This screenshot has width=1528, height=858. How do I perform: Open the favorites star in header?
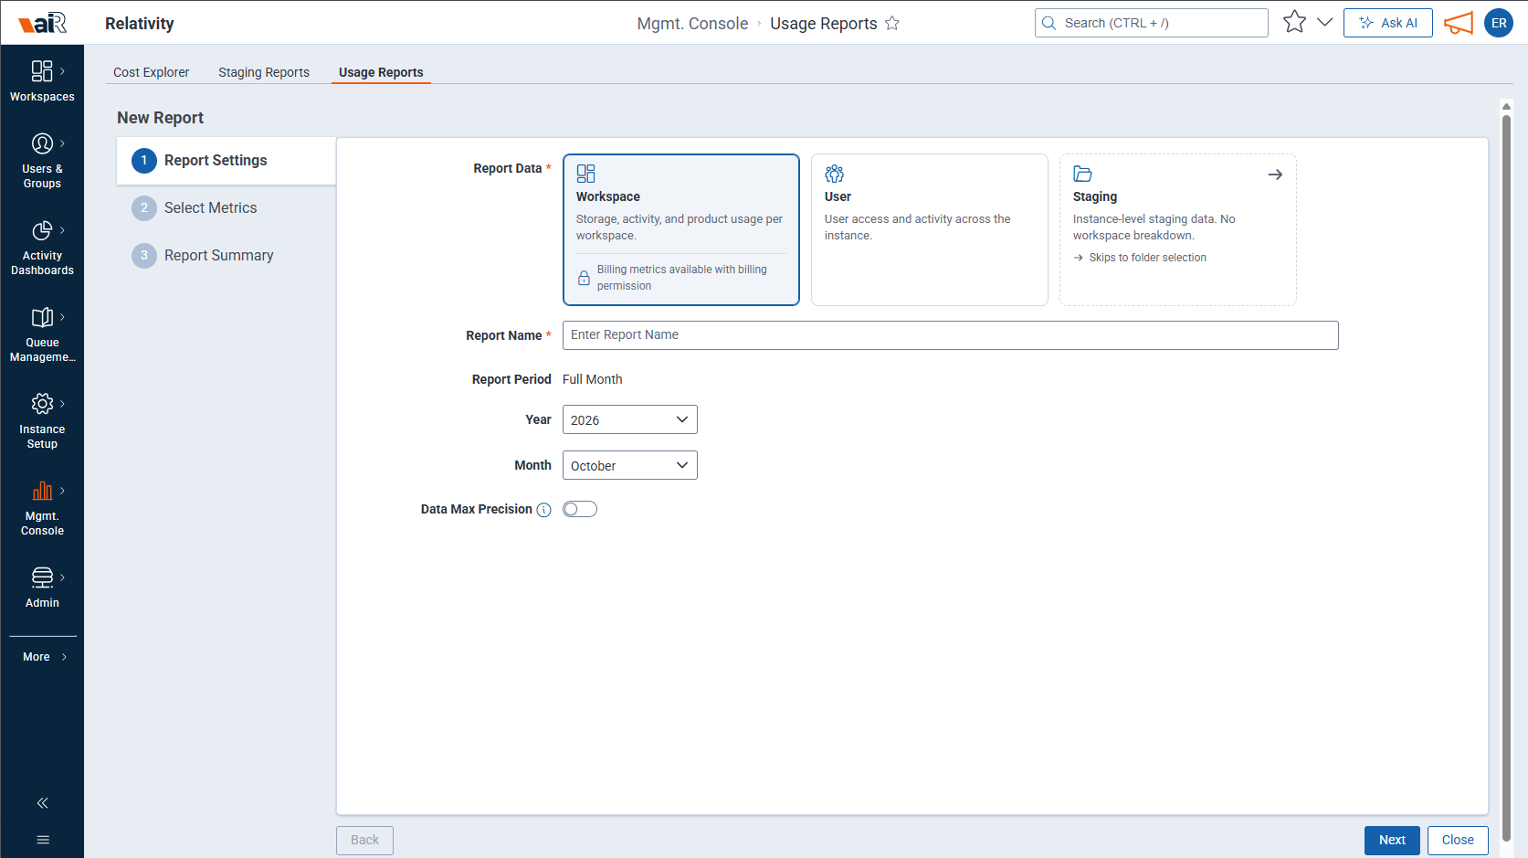1294,22
